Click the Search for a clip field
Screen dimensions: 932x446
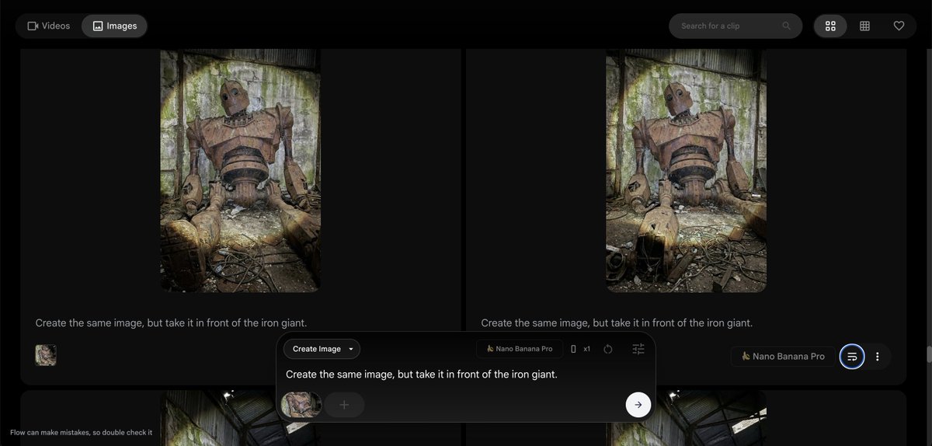[x=735, y=26]
